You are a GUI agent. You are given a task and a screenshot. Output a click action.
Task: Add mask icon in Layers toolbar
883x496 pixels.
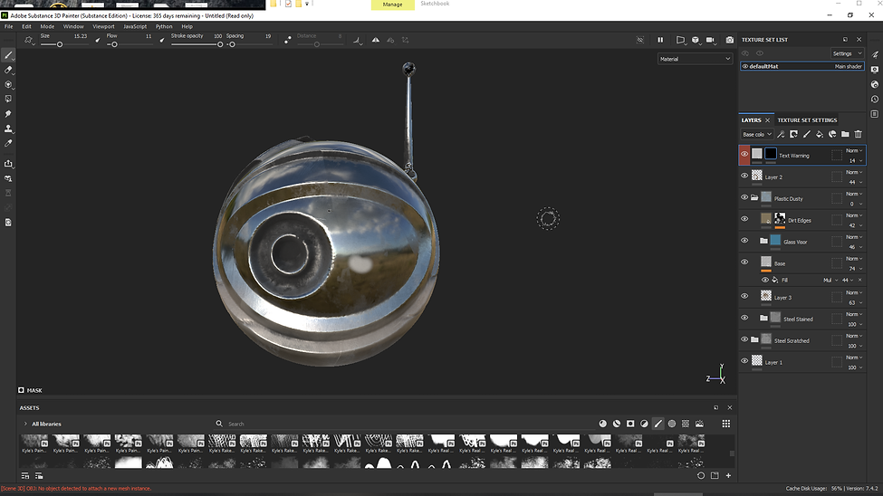click(x=793, y=134)
